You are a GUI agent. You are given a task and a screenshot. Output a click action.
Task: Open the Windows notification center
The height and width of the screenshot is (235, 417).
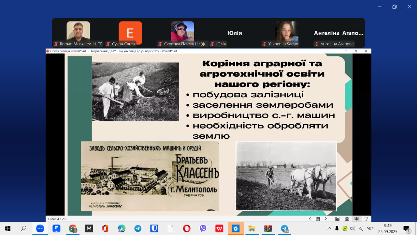[x=407, y=228]
